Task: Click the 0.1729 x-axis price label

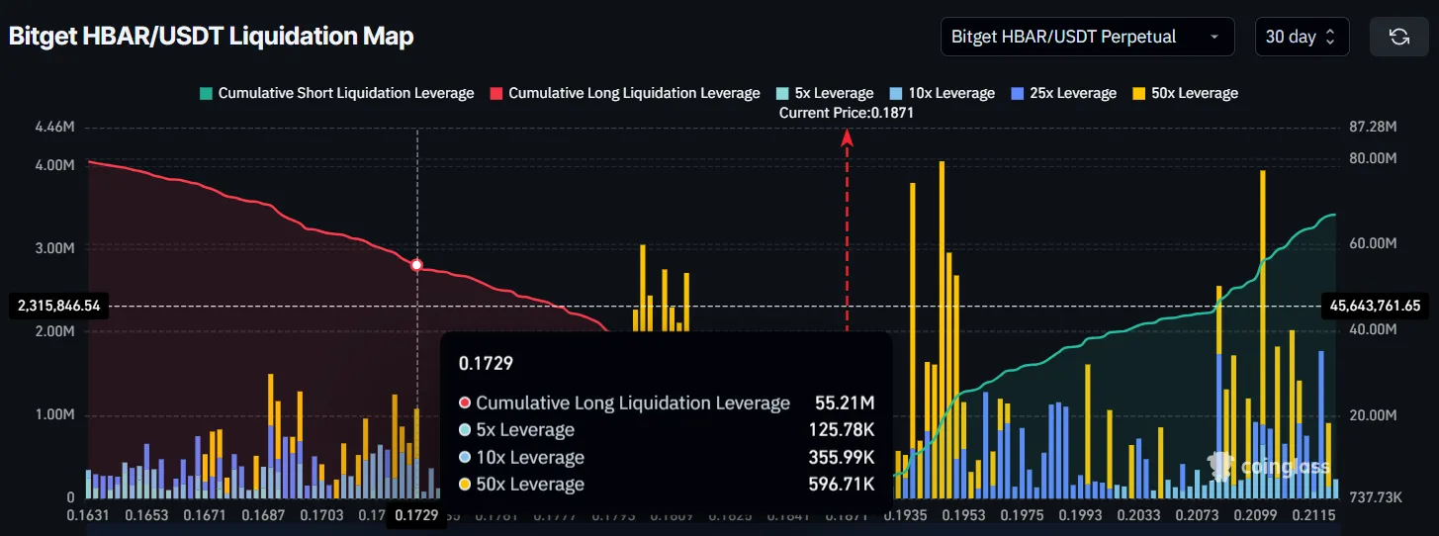Action: click(416, 515)
